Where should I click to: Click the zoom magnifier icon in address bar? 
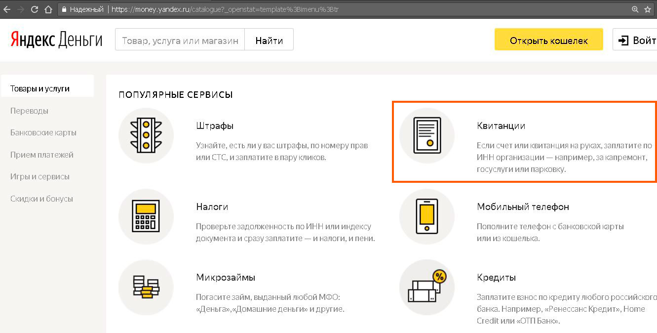pos(635,9)
